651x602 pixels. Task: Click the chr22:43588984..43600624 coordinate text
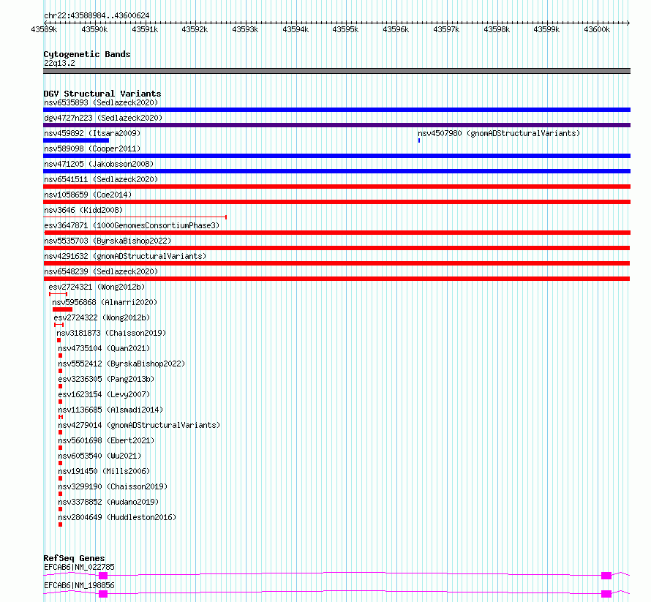tap(97, 15)
